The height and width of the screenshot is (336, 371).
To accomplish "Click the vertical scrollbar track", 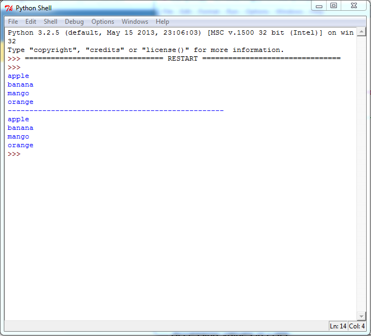I will (x=361, y=174).
